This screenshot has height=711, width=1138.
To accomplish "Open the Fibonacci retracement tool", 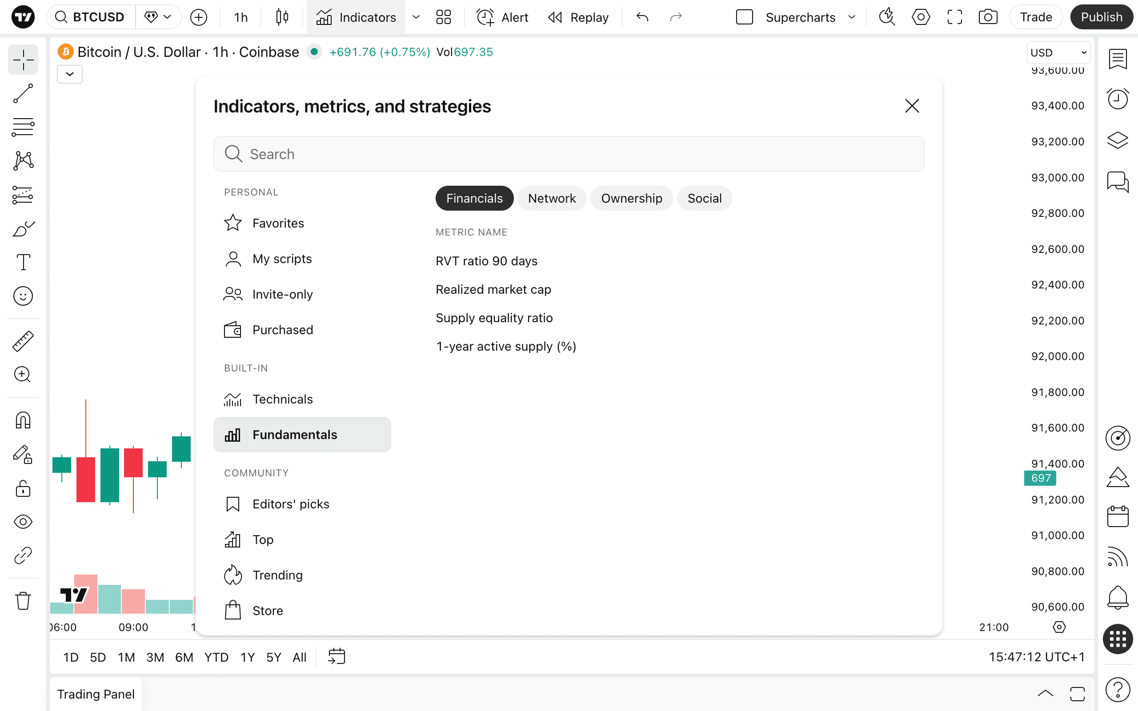I will (23, 128).
